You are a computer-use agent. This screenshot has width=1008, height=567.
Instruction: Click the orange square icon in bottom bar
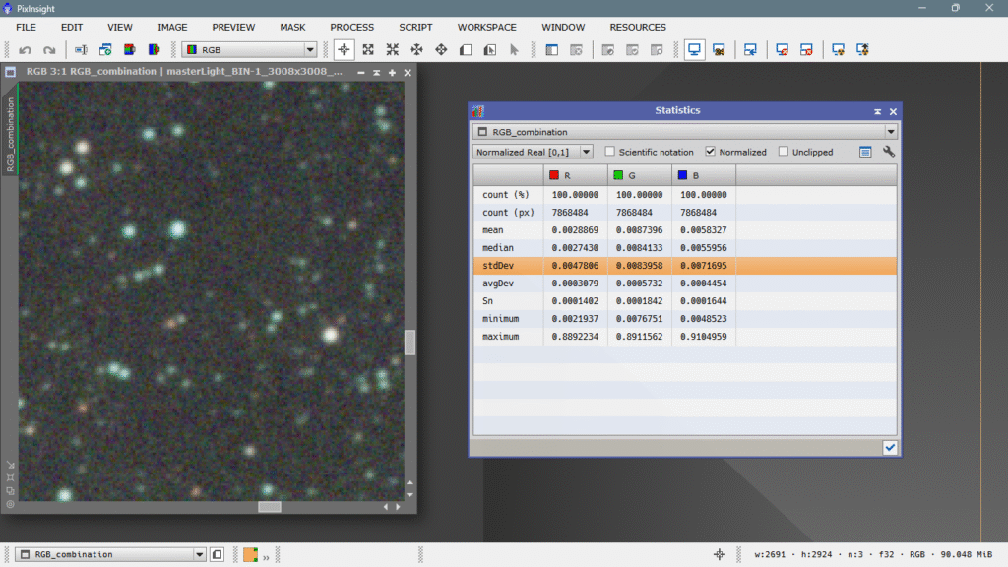pyautogui.click(x=251, y=554)
